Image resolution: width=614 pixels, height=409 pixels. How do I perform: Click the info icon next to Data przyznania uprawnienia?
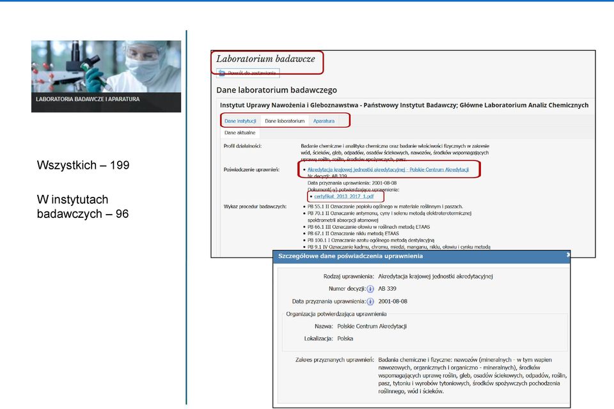pyautogui.click(x=370, y=302)
